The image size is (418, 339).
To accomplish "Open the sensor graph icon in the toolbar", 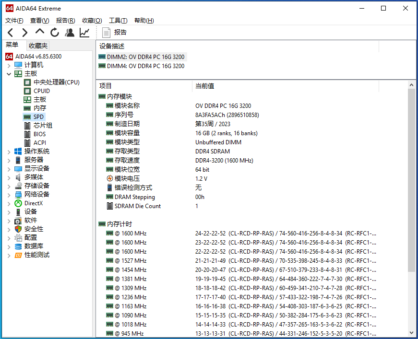I will [84, 32].
